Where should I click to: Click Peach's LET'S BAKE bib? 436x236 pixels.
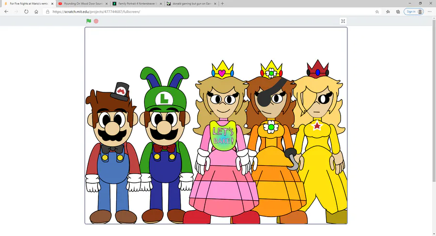[223, 136]
